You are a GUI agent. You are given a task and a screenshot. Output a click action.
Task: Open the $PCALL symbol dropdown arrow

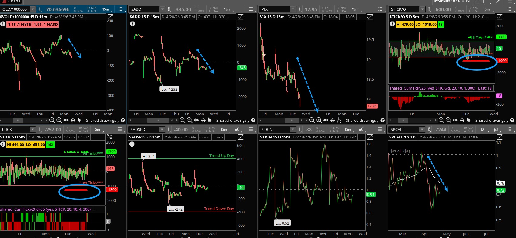point(422,130)
